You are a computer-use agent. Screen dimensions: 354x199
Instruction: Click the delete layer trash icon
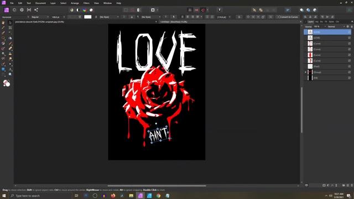tap(352, 185)
